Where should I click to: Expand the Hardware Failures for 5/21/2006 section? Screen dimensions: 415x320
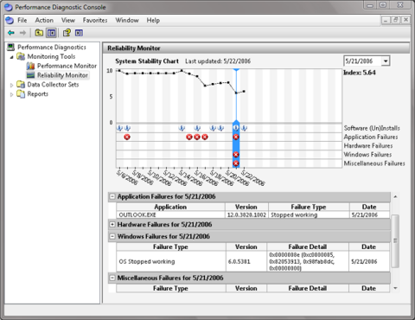112,224
